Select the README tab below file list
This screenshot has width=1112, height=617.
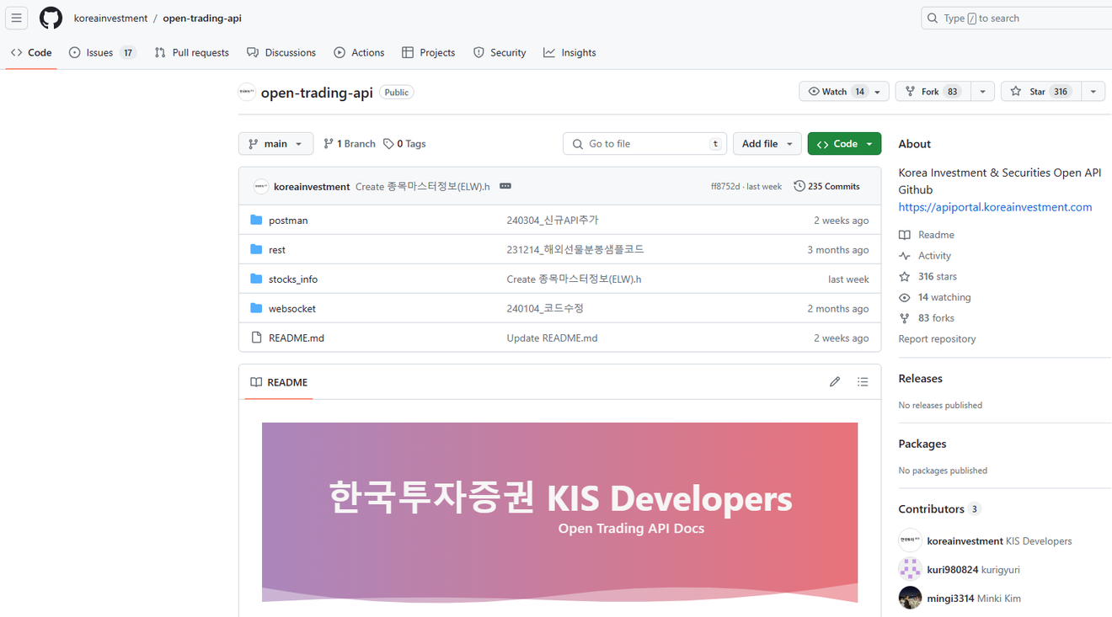point(279,382)
